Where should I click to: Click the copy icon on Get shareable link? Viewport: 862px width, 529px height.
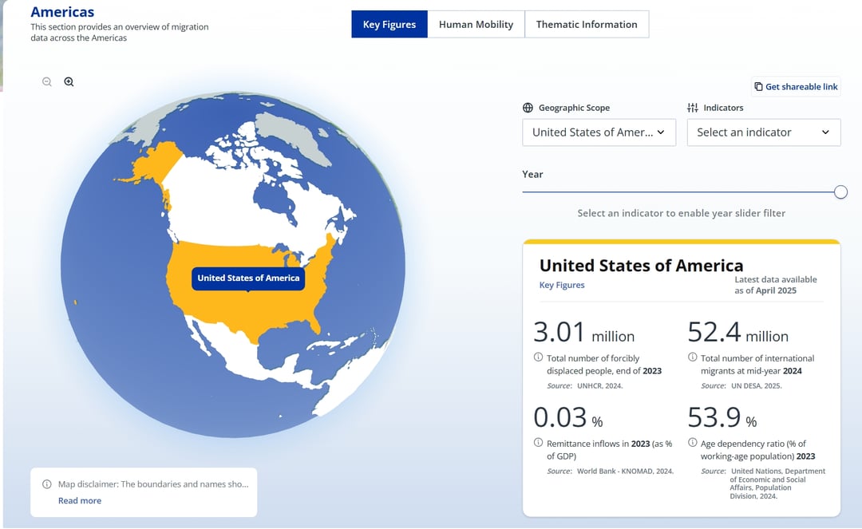pos(757,86)
